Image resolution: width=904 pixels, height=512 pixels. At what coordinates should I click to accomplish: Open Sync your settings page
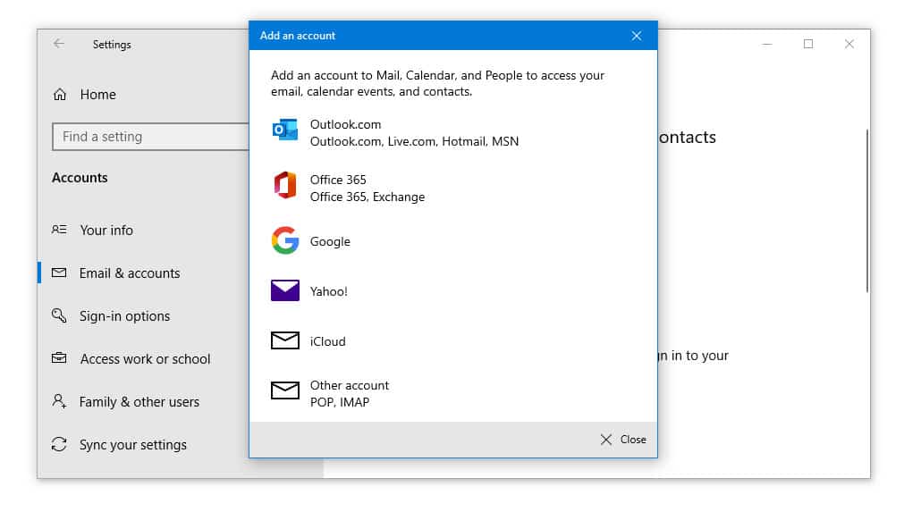133,445
